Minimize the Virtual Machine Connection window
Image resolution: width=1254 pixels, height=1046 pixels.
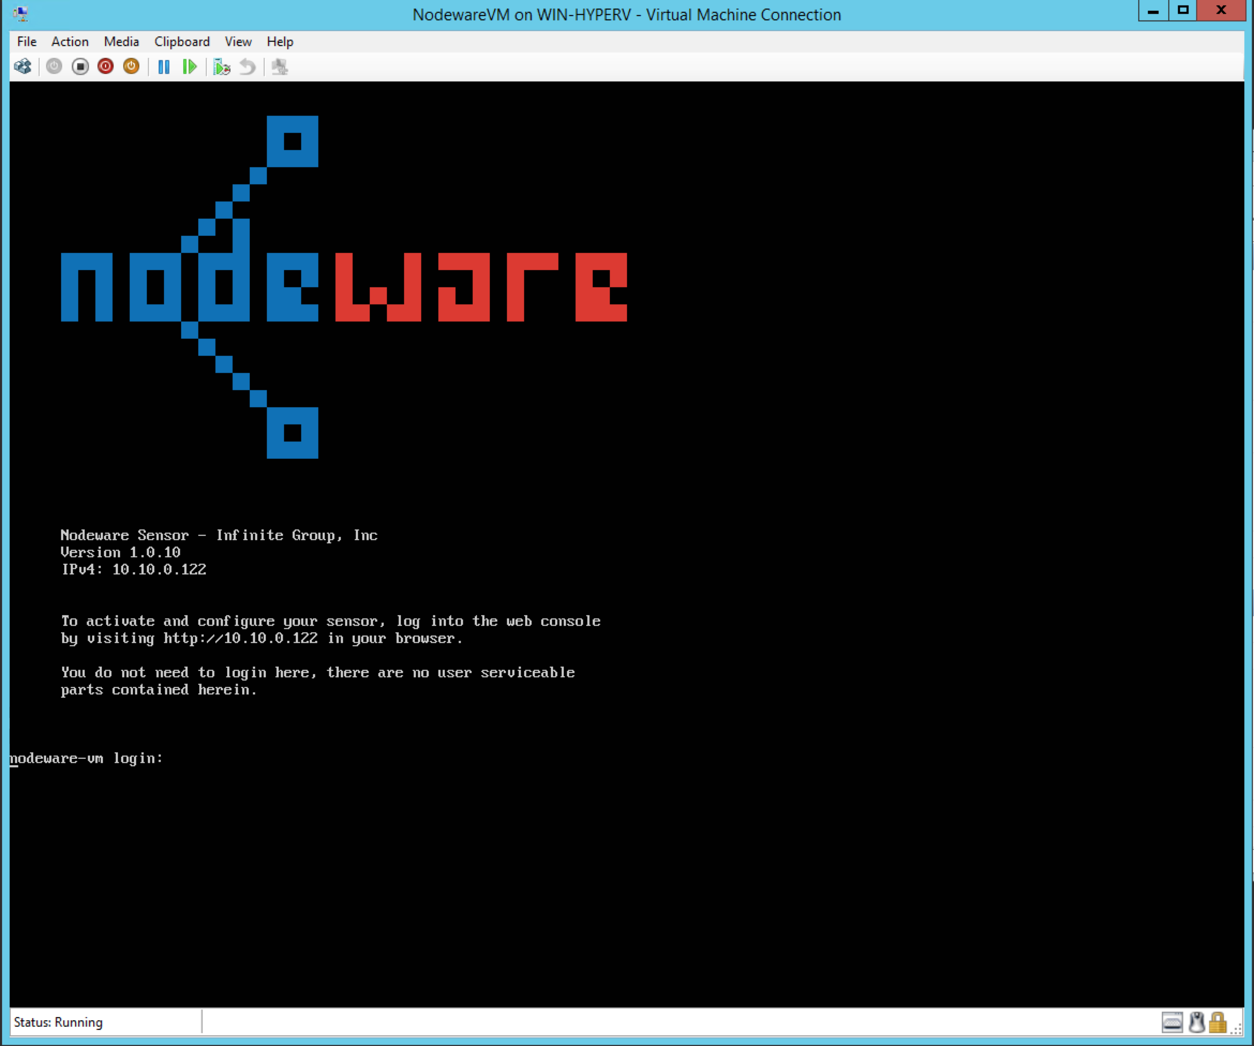(1153, 11)
